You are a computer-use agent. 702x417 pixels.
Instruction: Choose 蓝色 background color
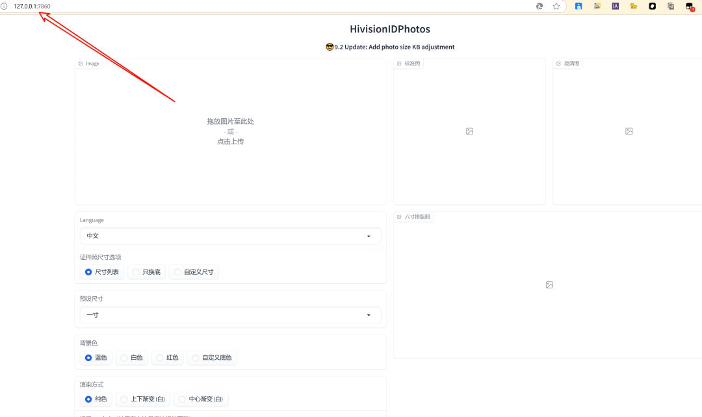[x=96, y=357]
